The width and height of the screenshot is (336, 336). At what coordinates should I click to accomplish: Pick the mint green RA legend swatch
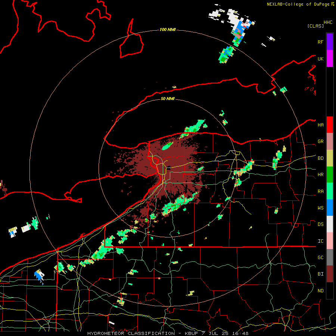330,191
